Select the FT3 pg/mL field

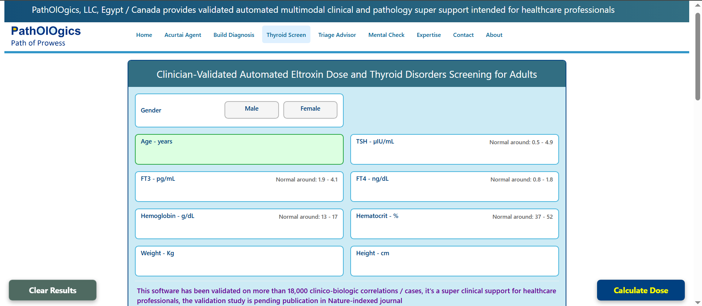[239, 187]
